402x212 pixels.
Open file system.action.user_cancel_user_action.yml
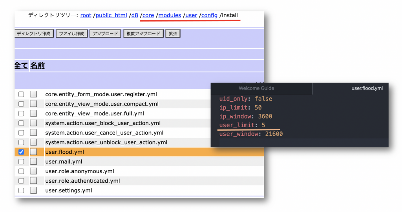click(x=104, y=133)
